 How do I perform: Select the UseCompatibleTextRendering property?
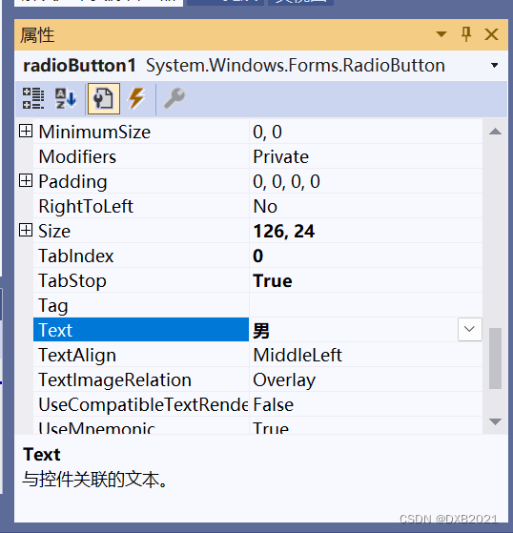coord(141,404)
